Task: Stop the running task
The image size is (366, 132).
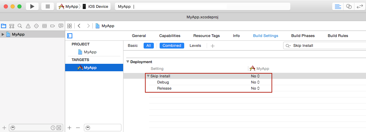Action: tap(48, 6)
